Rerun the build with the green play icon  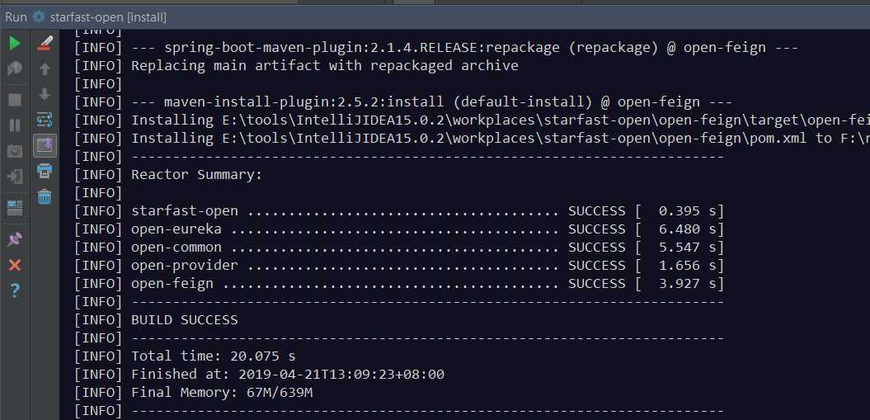click(15, 43)
